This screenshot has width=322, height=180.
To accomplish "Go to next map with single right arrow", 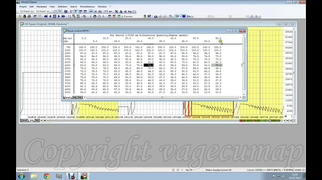I will (59, 16).
